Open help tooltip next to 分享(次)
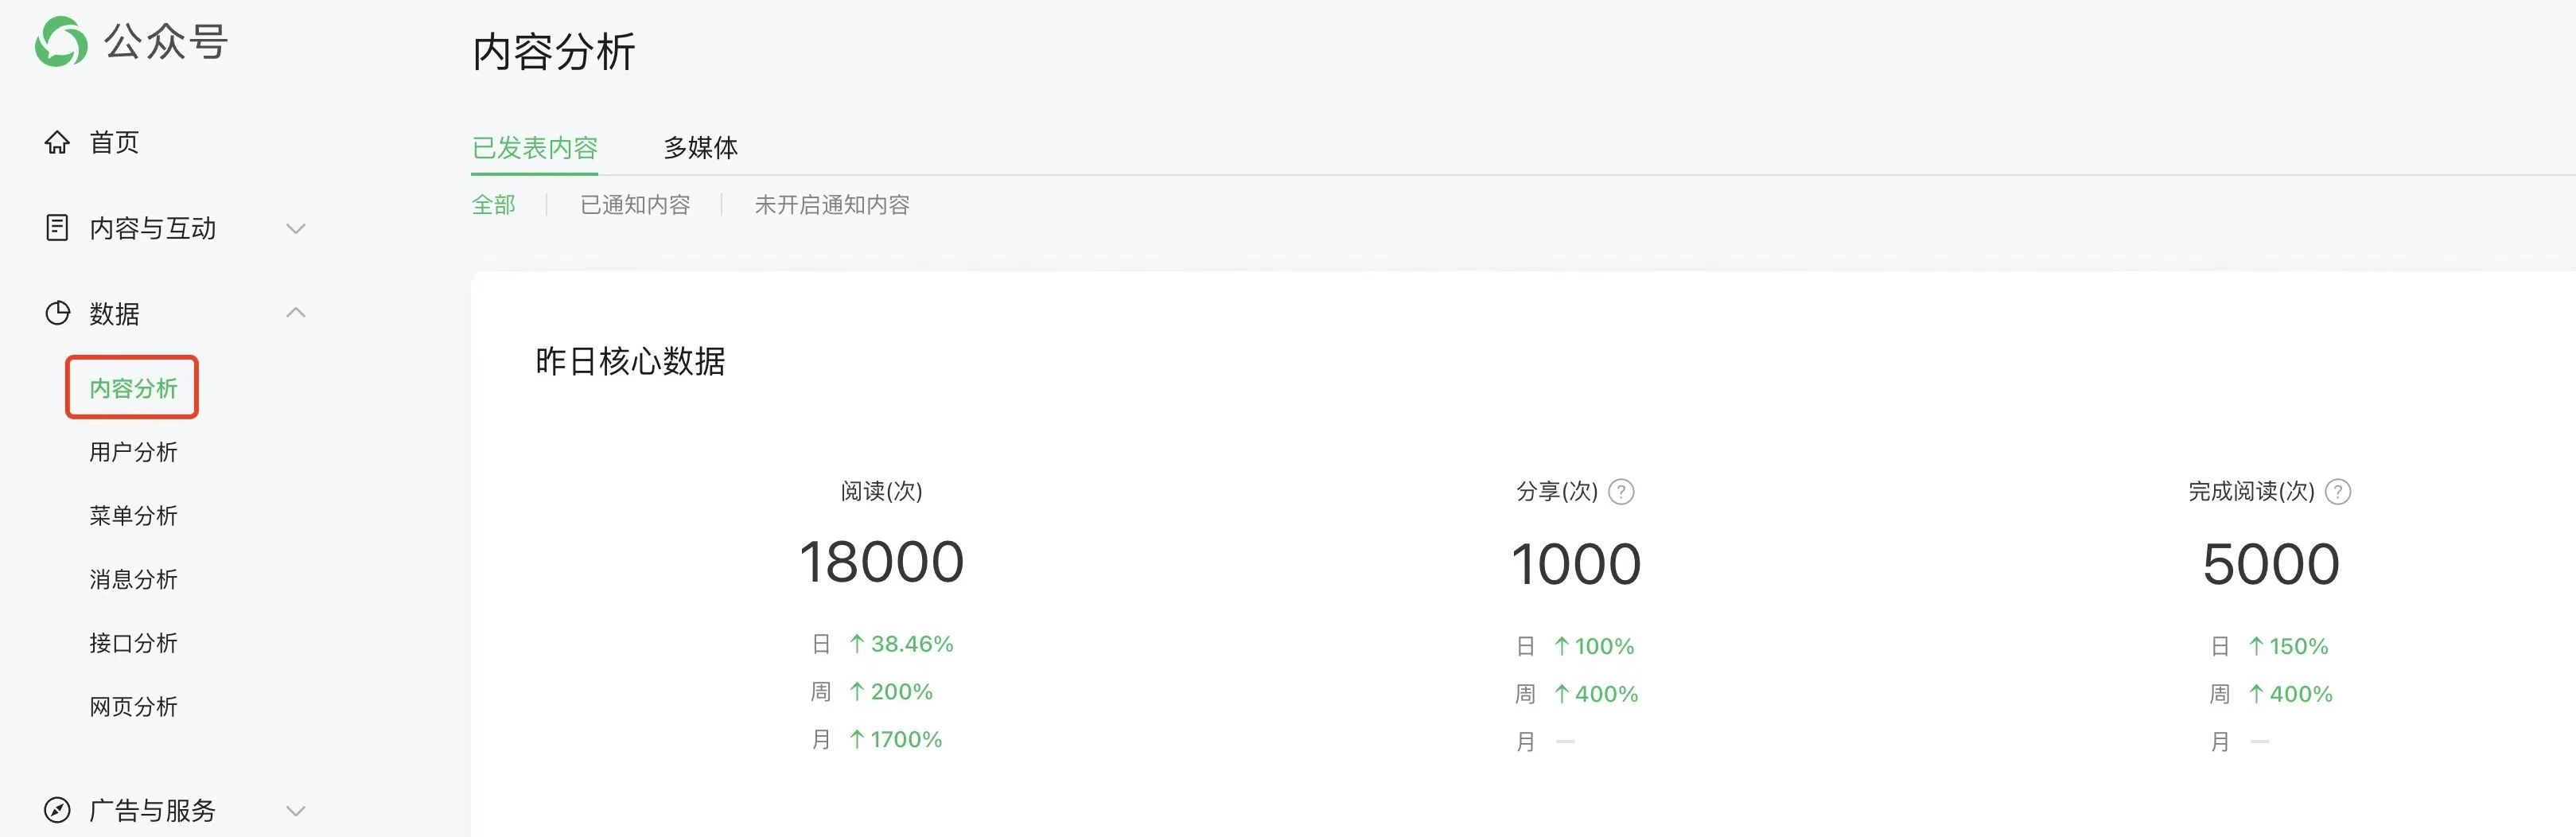Screen dimensions: 2576x837 tap(1621, 492)
